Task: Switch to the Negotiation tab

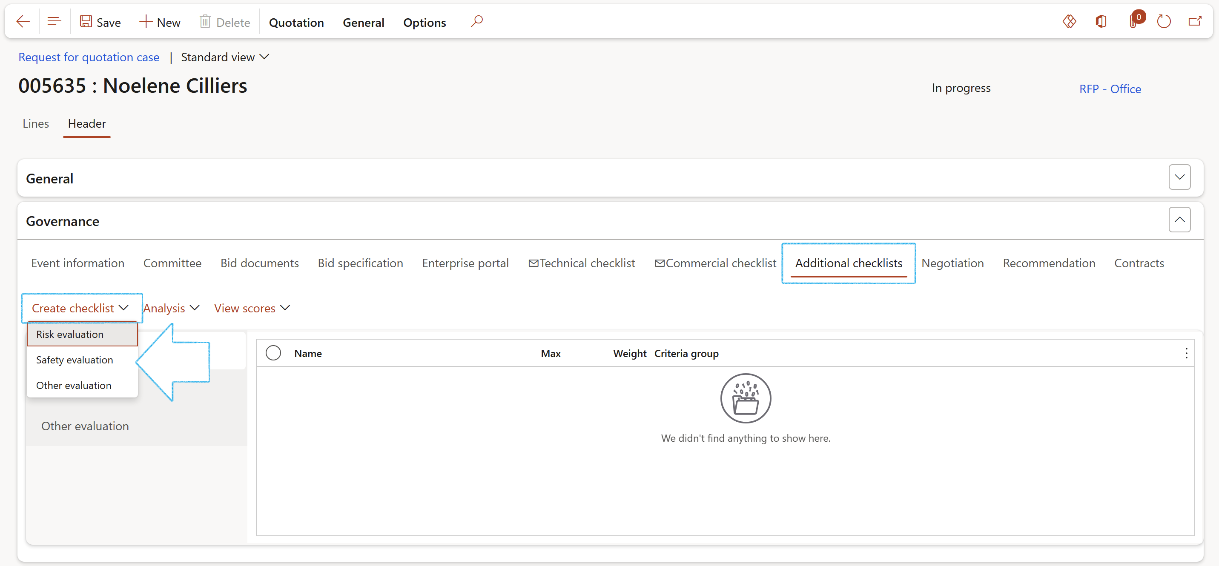Action: (952, 263)
